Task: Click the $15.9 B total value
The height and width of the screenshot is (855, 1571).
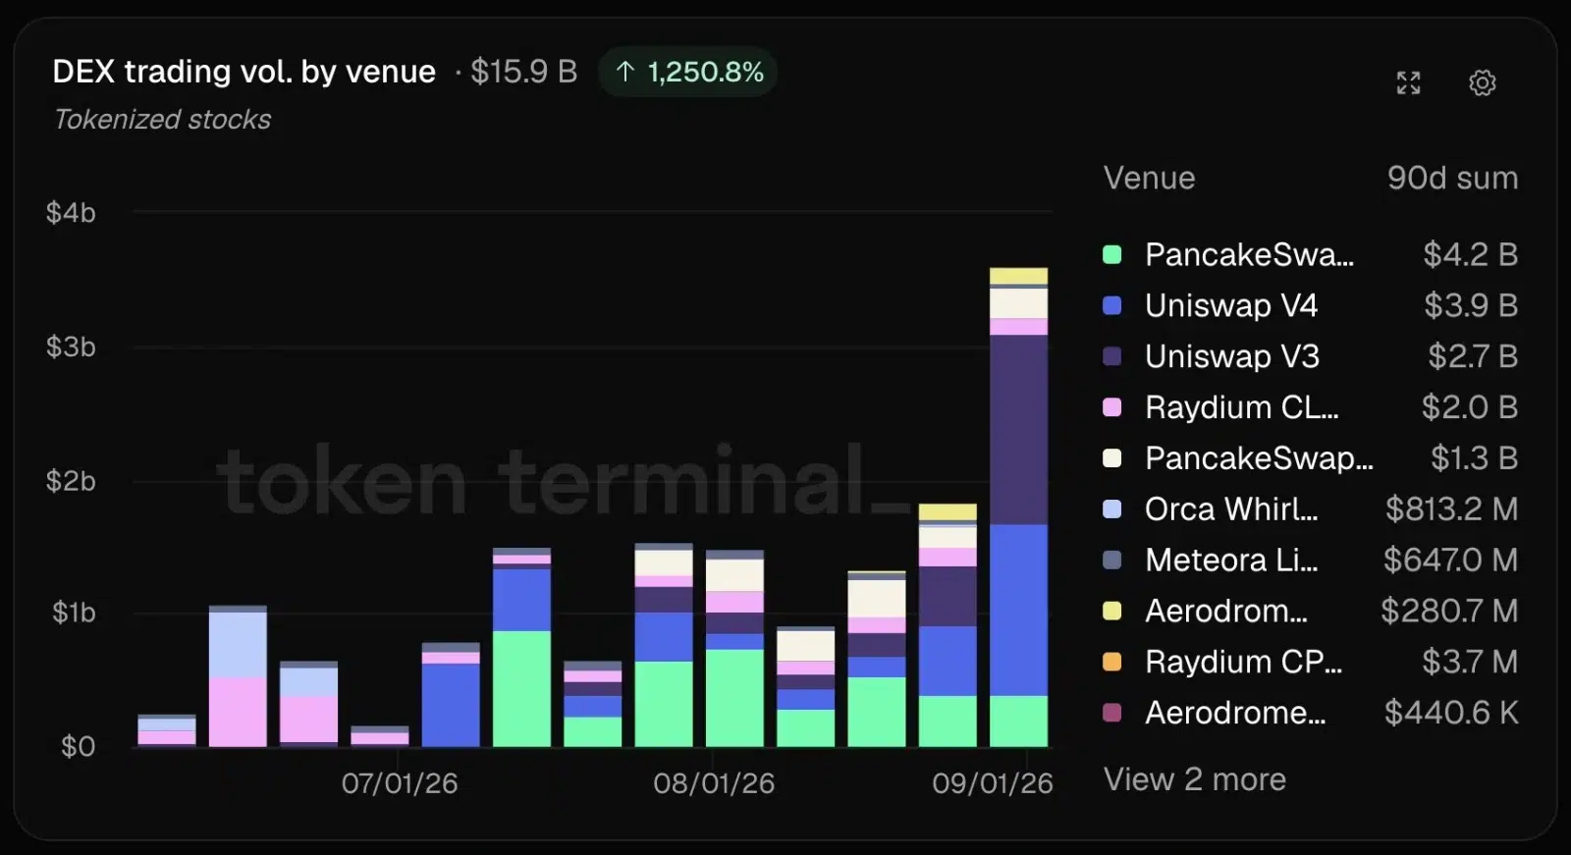Action: [x=523, y=72]
